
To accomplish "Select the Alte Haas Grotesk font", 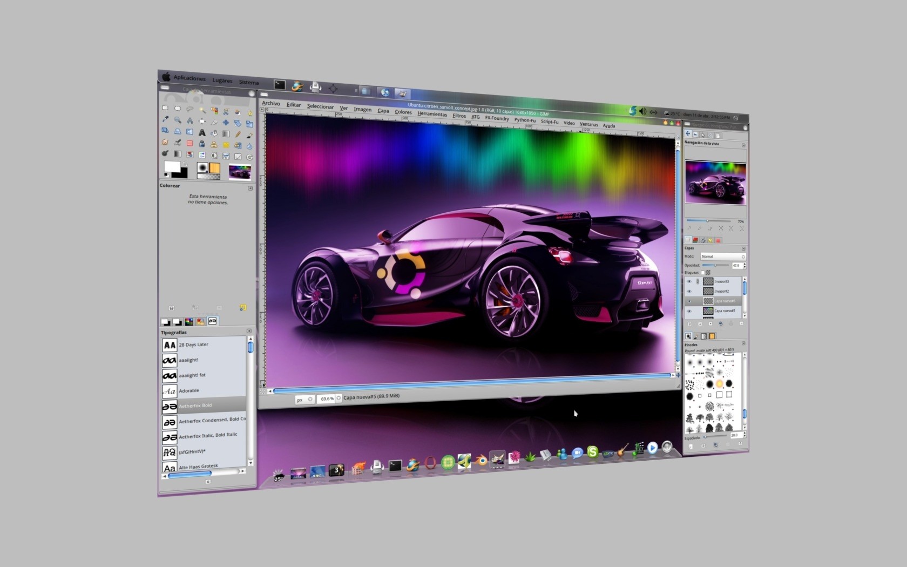I will pyautogui.click(x=204, y=466).
